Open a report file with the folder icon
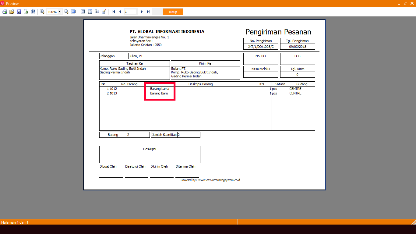 [12, 12]
